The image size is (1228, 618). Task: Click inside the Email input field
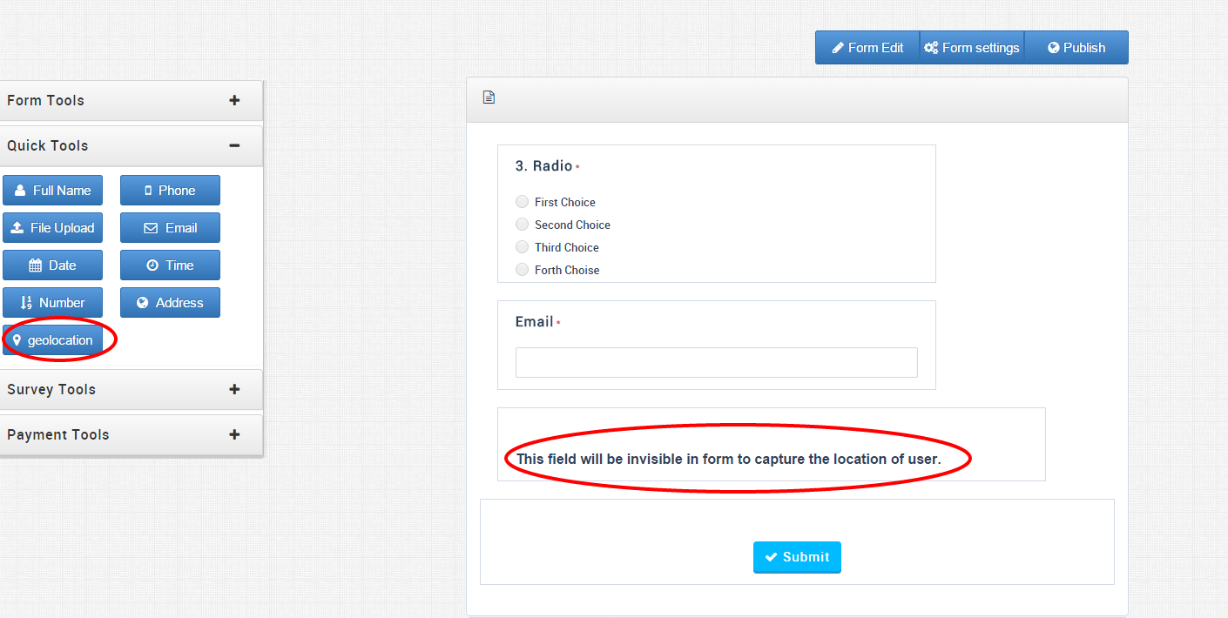(716, 363)
